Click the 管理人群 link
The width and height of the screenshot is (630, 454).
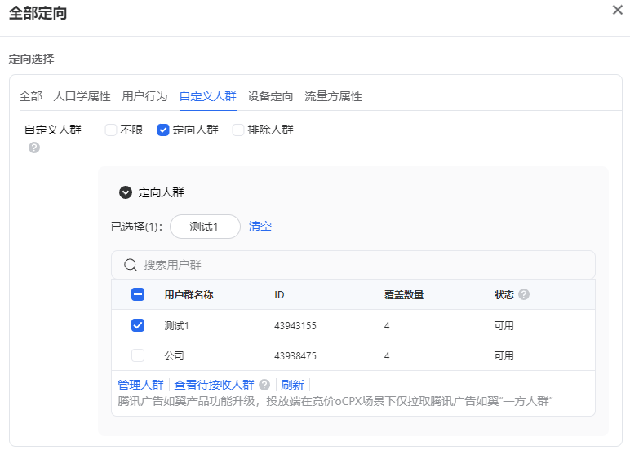tap(140, 385)
